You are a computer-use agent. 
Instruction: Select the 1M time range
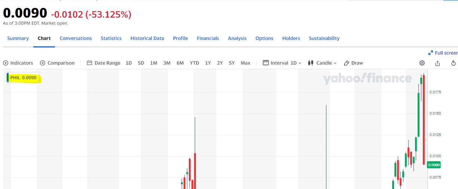pos(153,63)
